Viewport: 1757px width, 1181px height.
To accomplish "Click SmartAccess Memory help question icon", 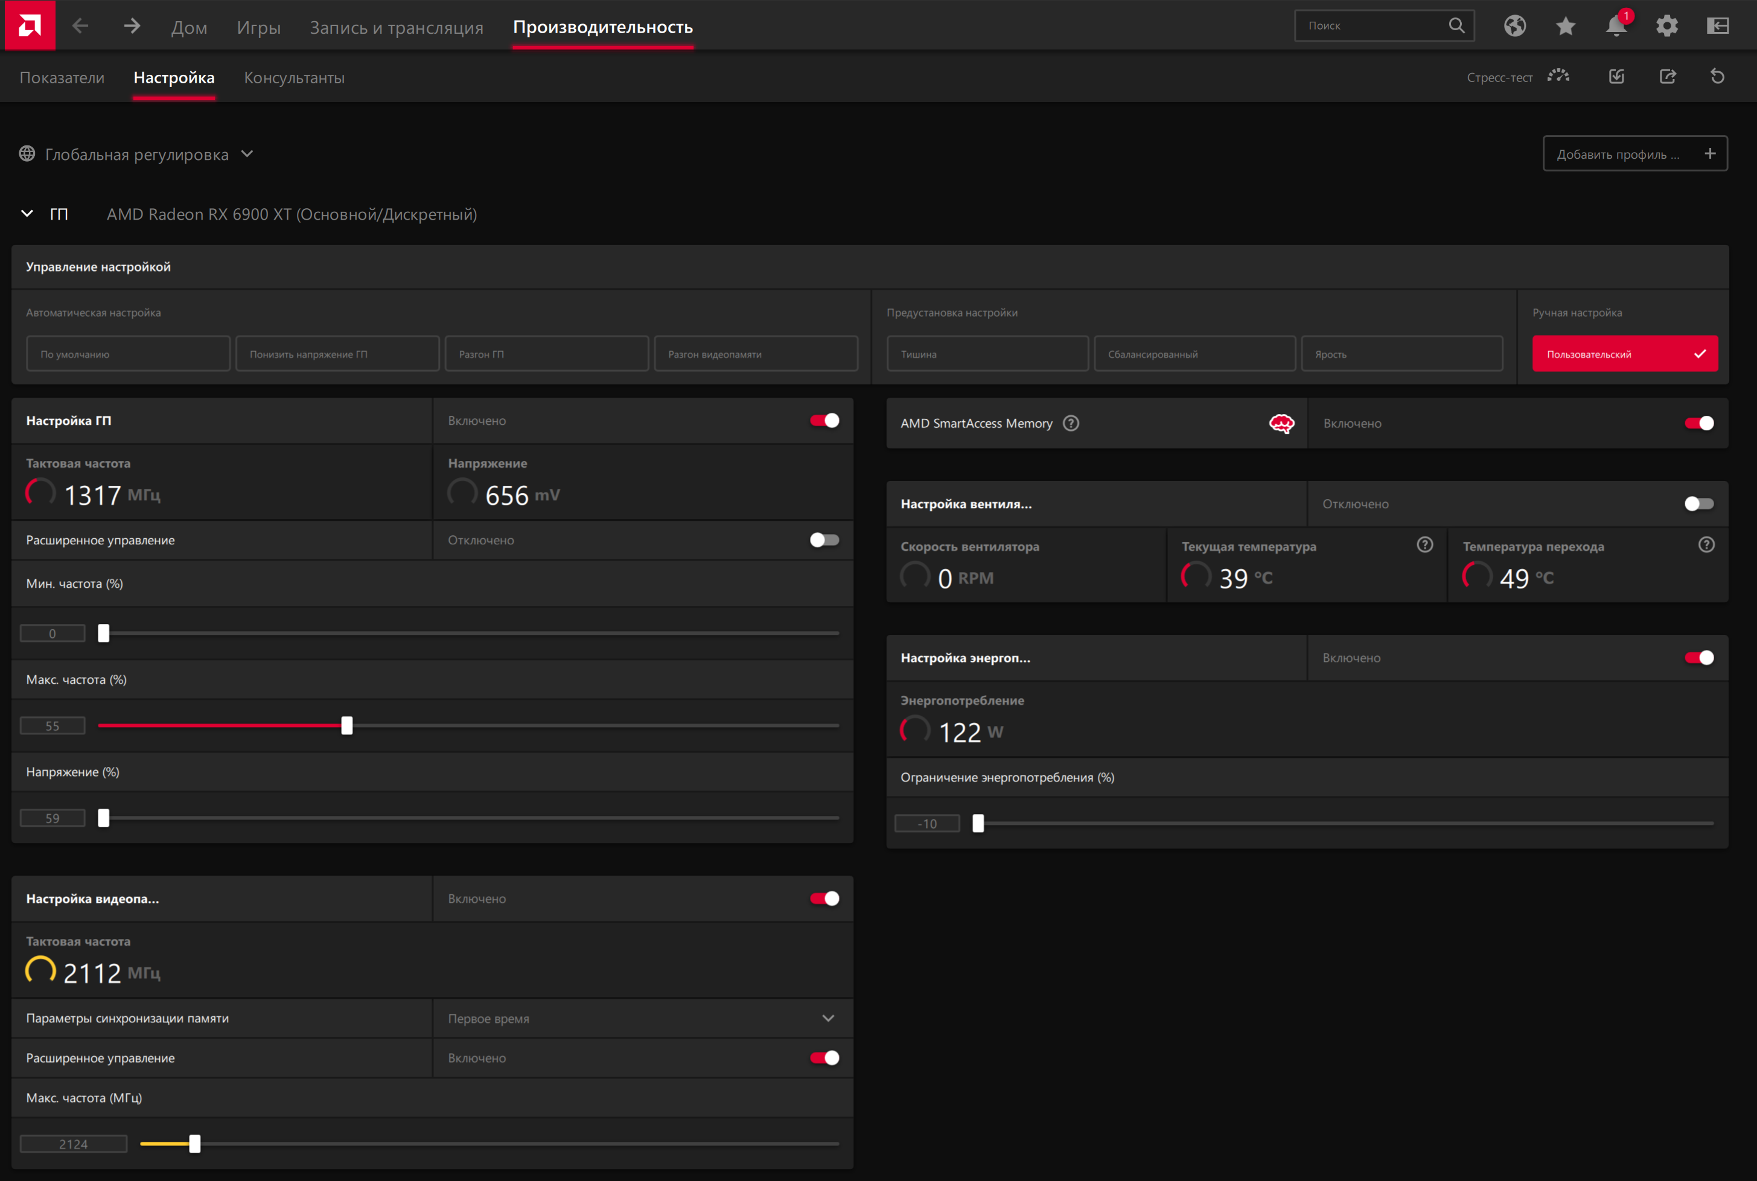I will 1070,423.
